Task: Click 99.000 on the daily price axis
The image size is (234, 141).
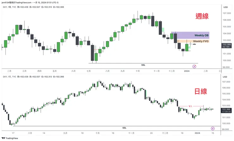Action: [225, 129]
